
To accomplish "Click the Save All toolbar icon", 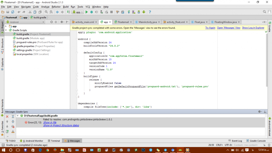I will coord(8,12).
